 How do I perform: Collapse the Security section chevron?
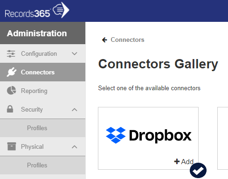pyautogui.click(x=75, y=110)
